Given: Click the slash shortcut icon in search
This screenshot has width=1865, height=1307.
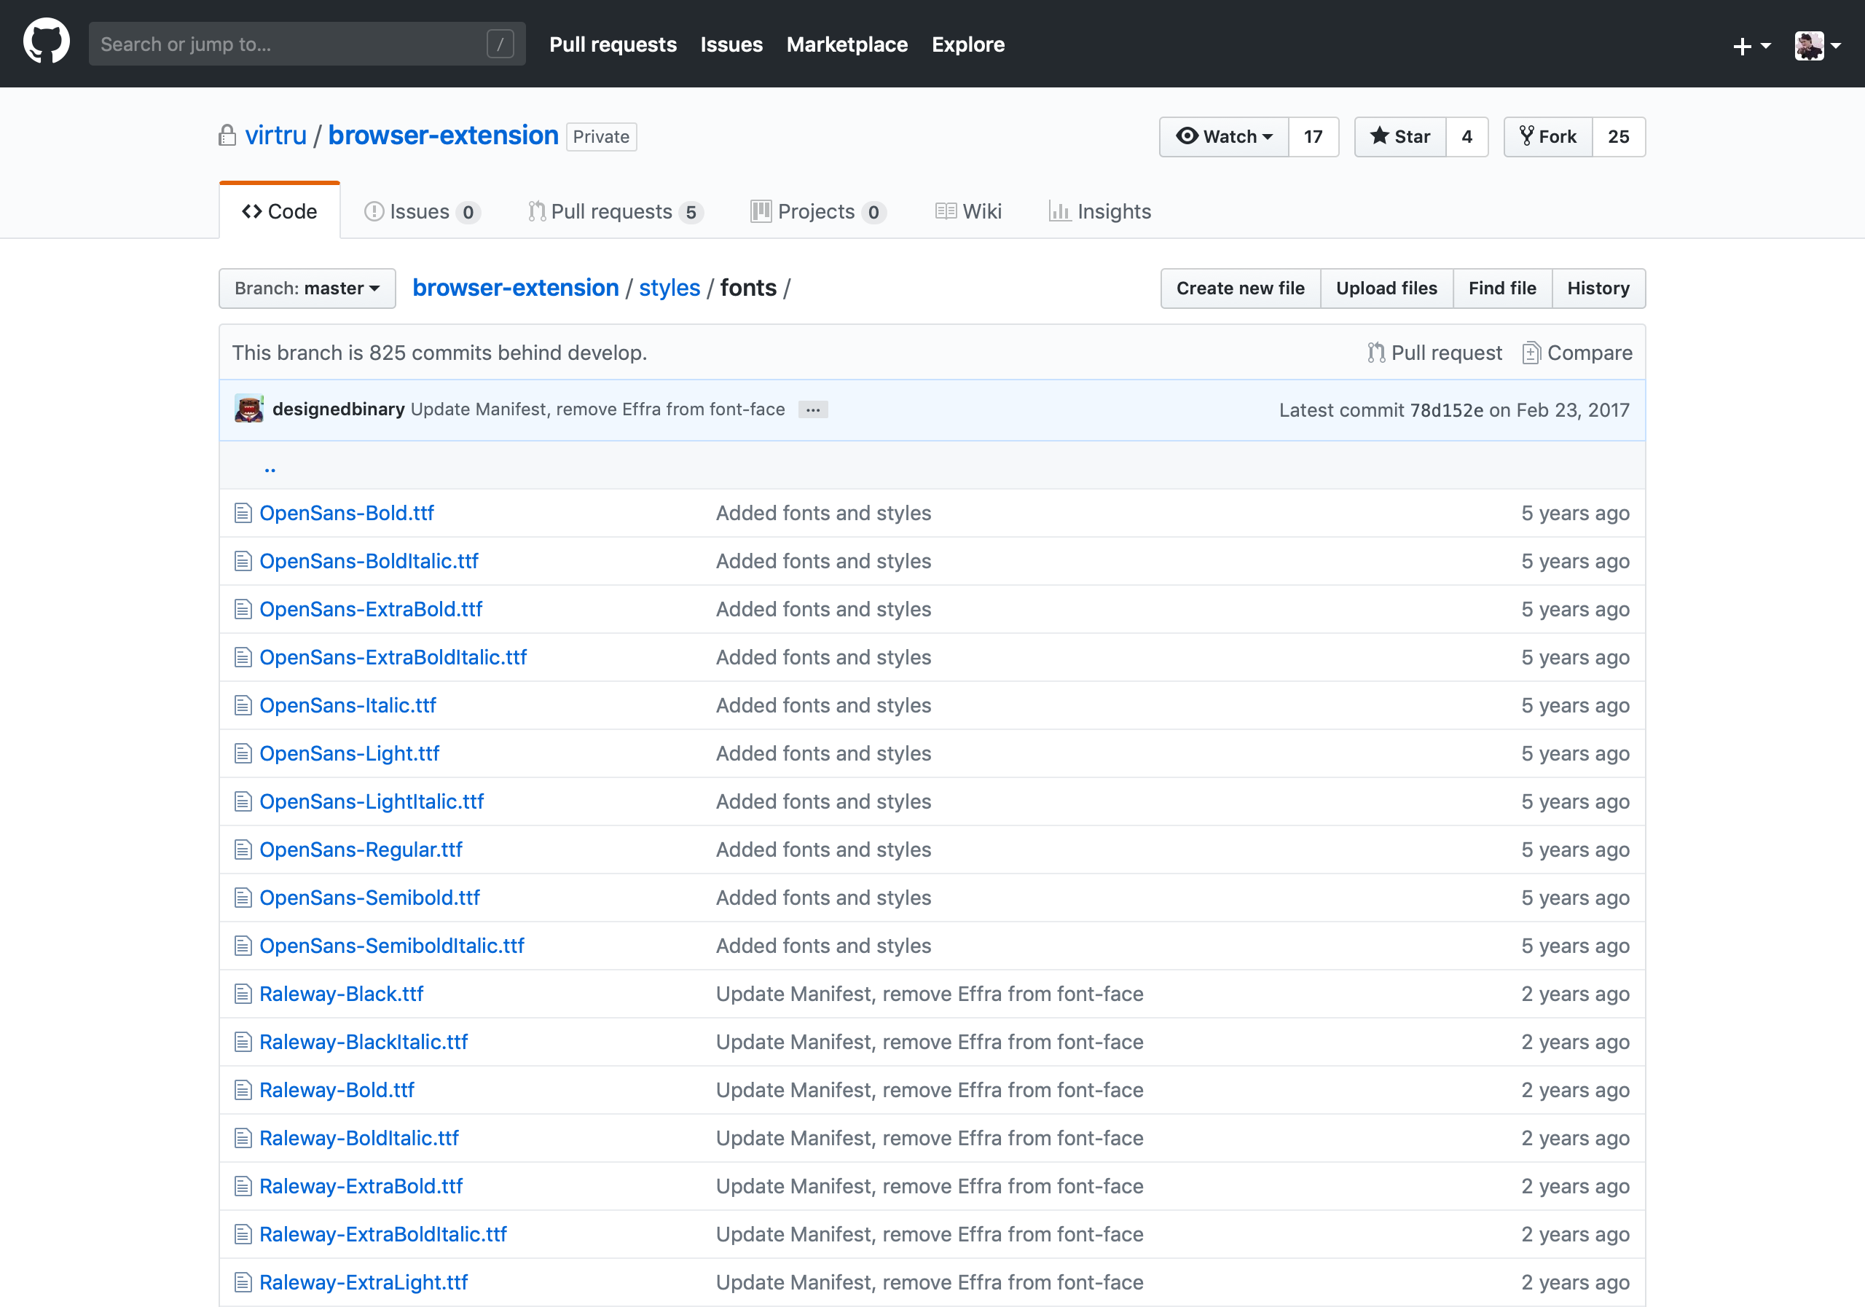Looking at the screenshot, I should [500, 44].
